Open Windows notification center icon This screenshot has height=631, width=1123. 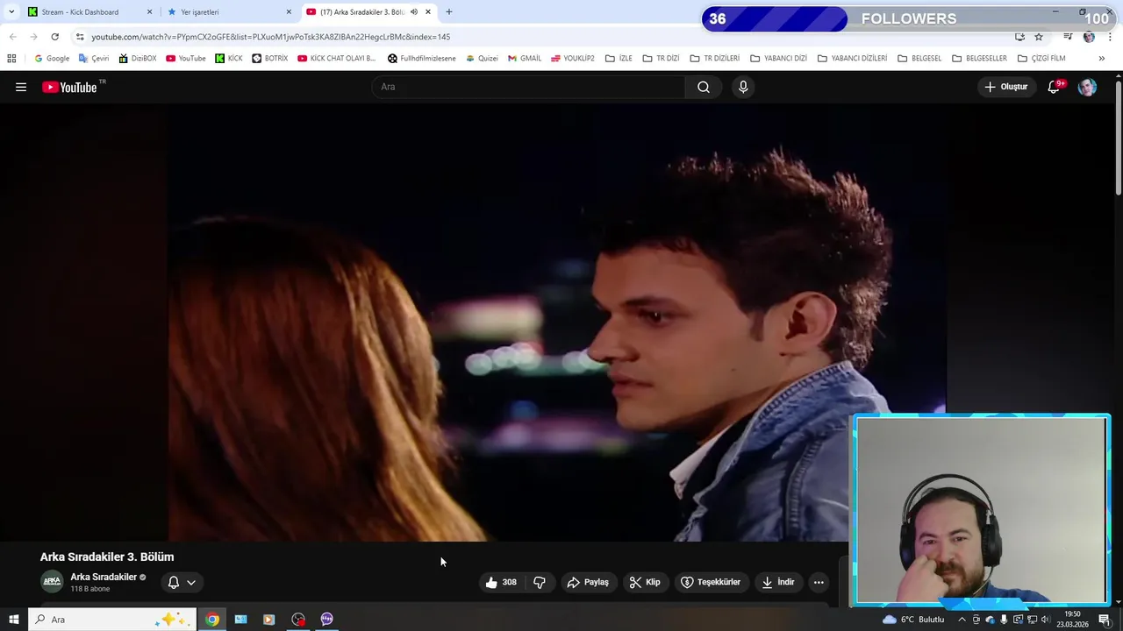point(1105,620)
